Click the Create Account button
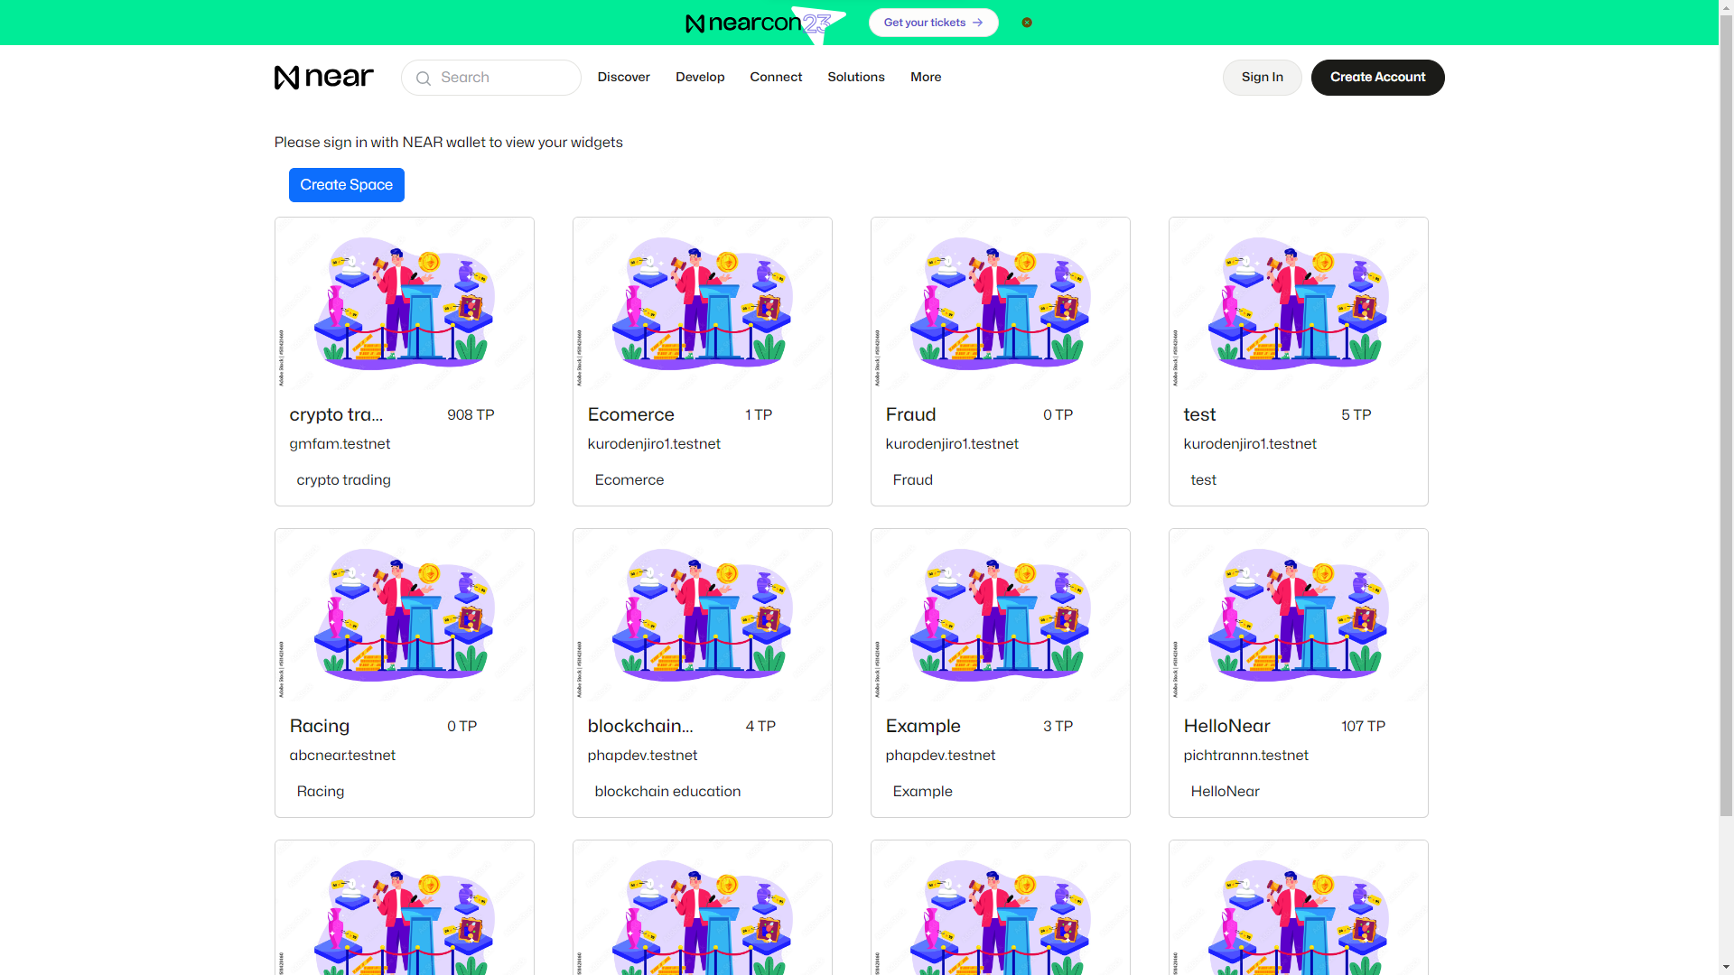 point(1377,78)
